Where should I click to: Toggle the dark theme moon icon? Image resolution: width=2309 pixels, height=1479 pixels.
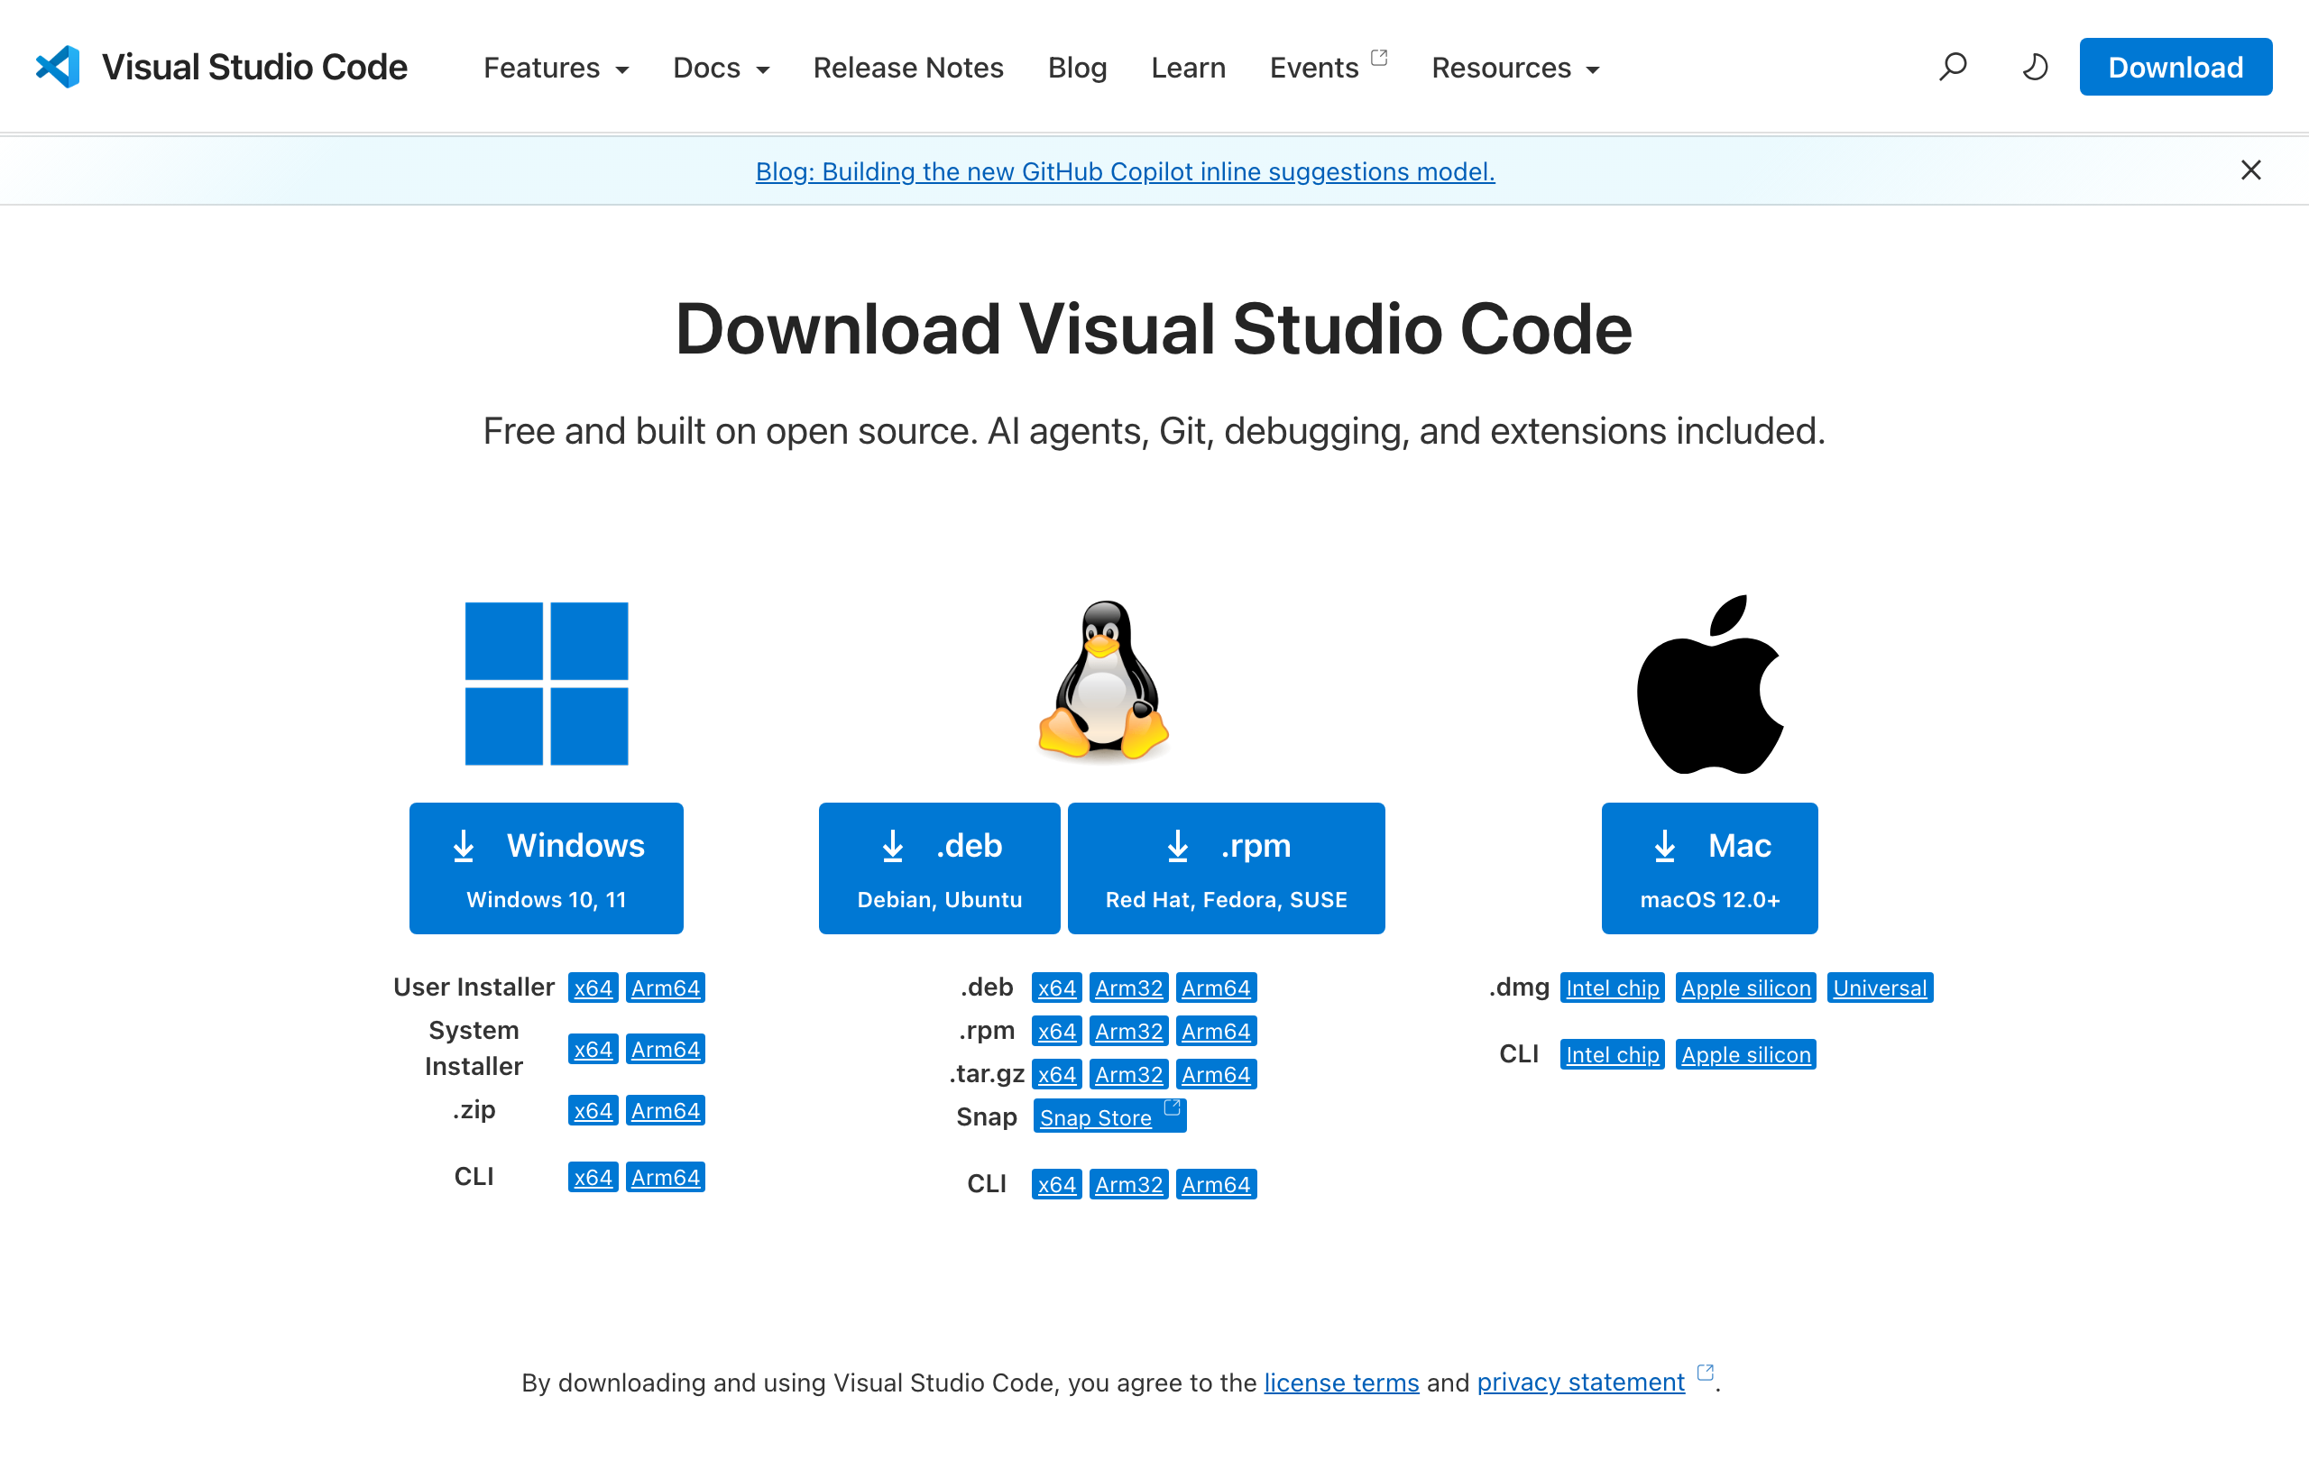(x=2036, y=68)
